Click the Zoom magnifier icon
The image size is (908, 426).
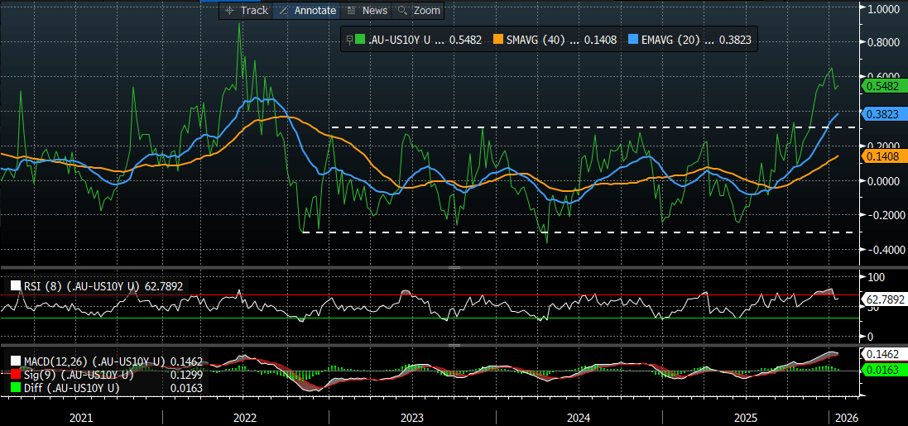402,11
